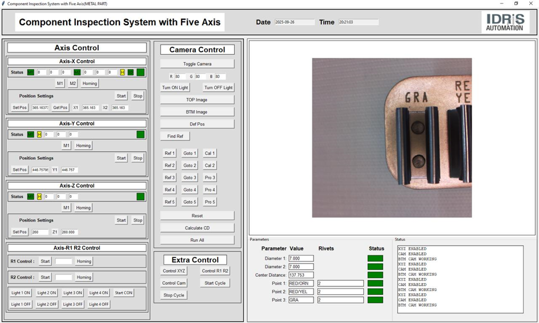539x323 pixels.
Task: Start the cycle in Extra Control
Action: pos(215,283)
